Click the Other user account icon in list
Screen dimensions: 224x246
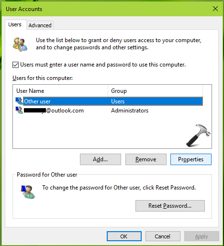[x=19, y=101]
